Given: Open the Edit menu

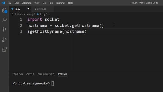Looking at the screenshot, I should click(x=17, y=3).
